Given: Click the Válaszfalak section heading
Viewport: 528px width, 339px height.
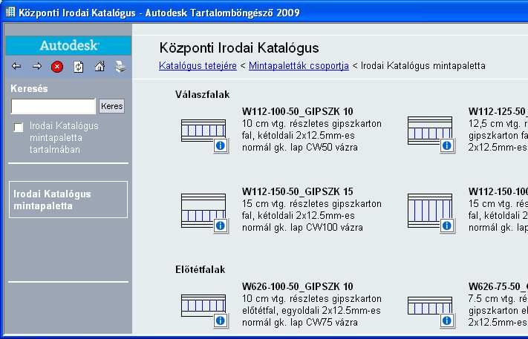Looking at the screenshot, I should 203,94.
